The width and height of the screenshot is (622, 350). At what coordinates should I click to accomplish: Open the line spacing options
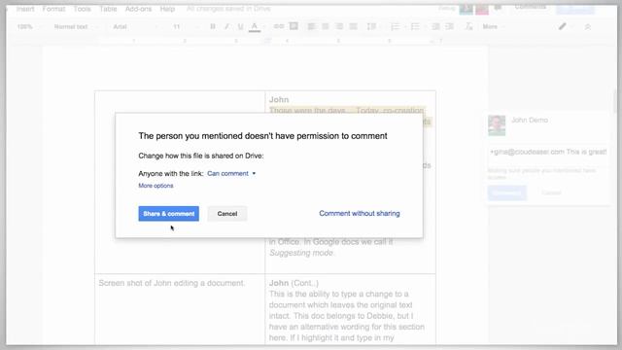coord(371,26)
